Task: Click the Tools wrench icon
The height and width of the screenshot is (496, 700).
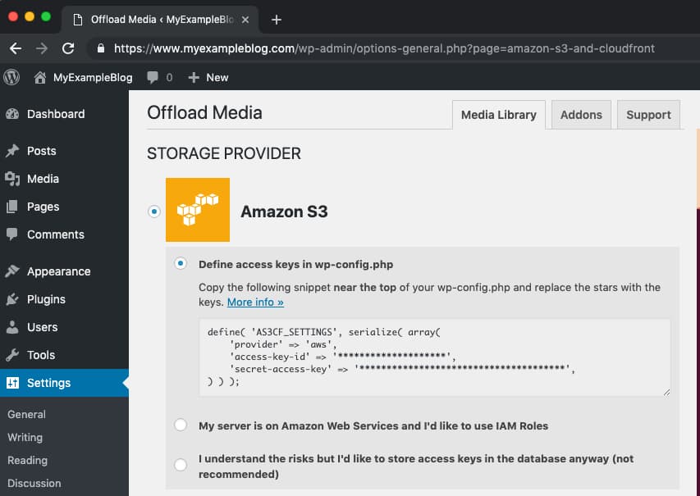Action: 12,355
